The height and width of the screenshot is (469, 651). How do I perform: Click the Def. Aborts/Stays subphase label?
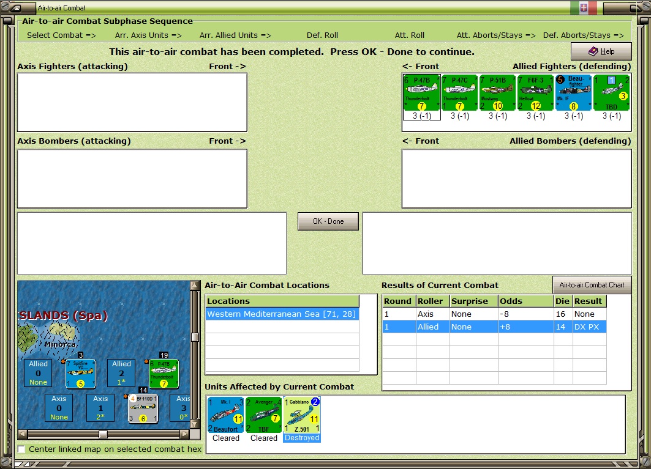[583, 35]
